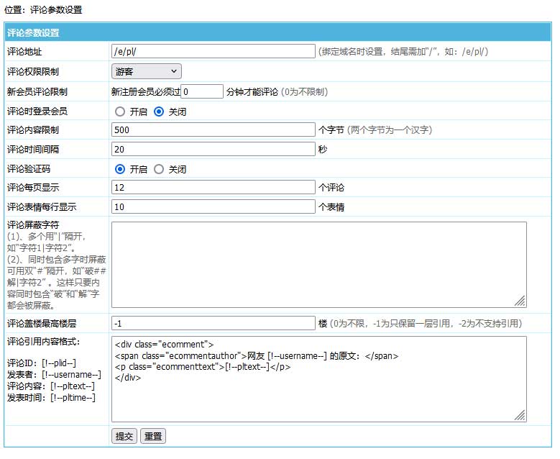
Task: Select 开启 for 评论时登录会员
Action: 120,112
